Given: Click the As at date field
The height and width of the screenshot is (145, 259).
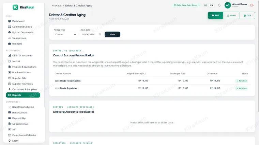Looking at the screenshot, I should point(91,34).
